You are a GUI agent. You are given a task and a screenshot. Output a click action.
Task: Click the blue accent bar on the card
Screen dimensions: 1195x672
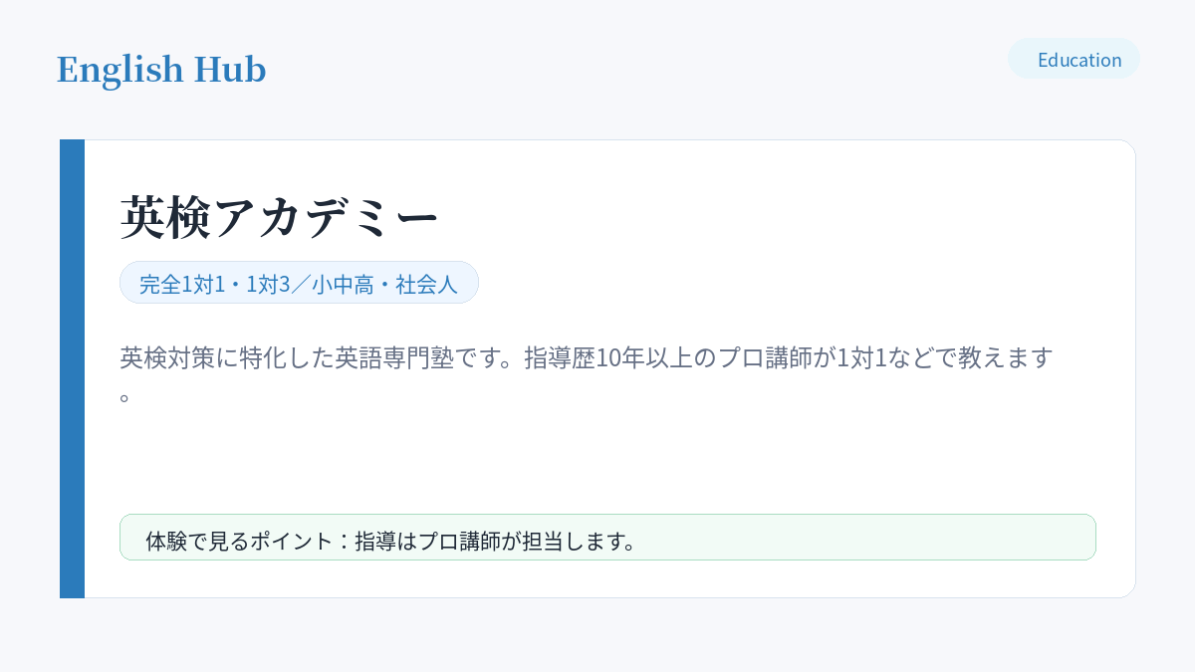click(x=72, y=368)
